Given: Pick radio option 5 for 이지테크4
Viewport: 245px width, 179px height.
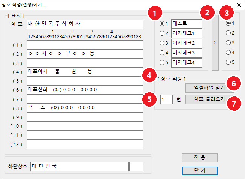Looking at the screenshot, I should click(162, 62).
